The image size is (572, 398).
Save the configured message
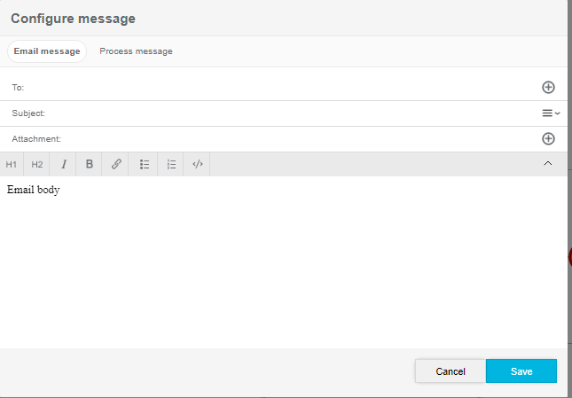521,371
